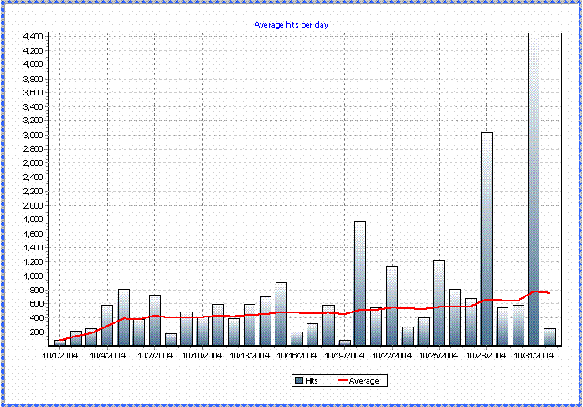
Task: Select the 10/31/2004 x-axis date label
Action: pos(534,355)
